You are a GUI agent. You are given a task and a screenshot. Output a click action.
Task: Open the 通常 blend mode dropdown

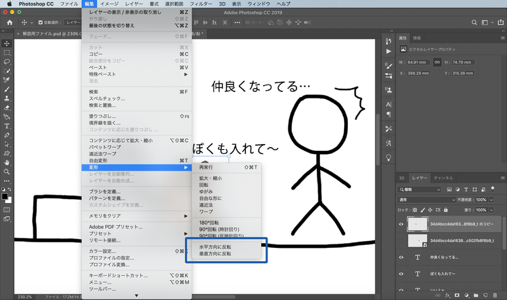point(426,200)
